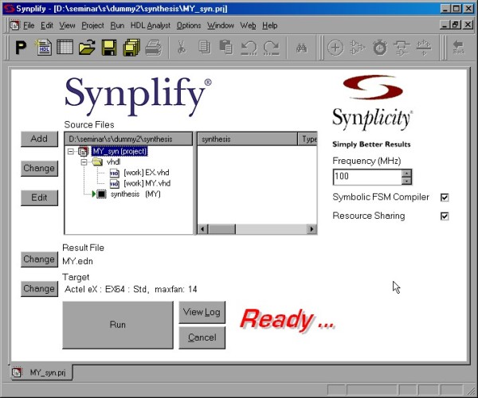Click the Type column header
Image resolution: width=478 pixels, height=398 pixels.
308,139
